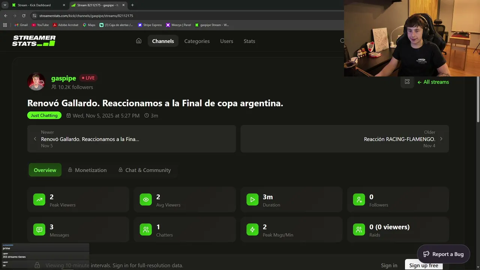The width and height of the screenshot is (480, 270).
Task: Click the Messages chat bubble icon
Action: tap(39, 229)
